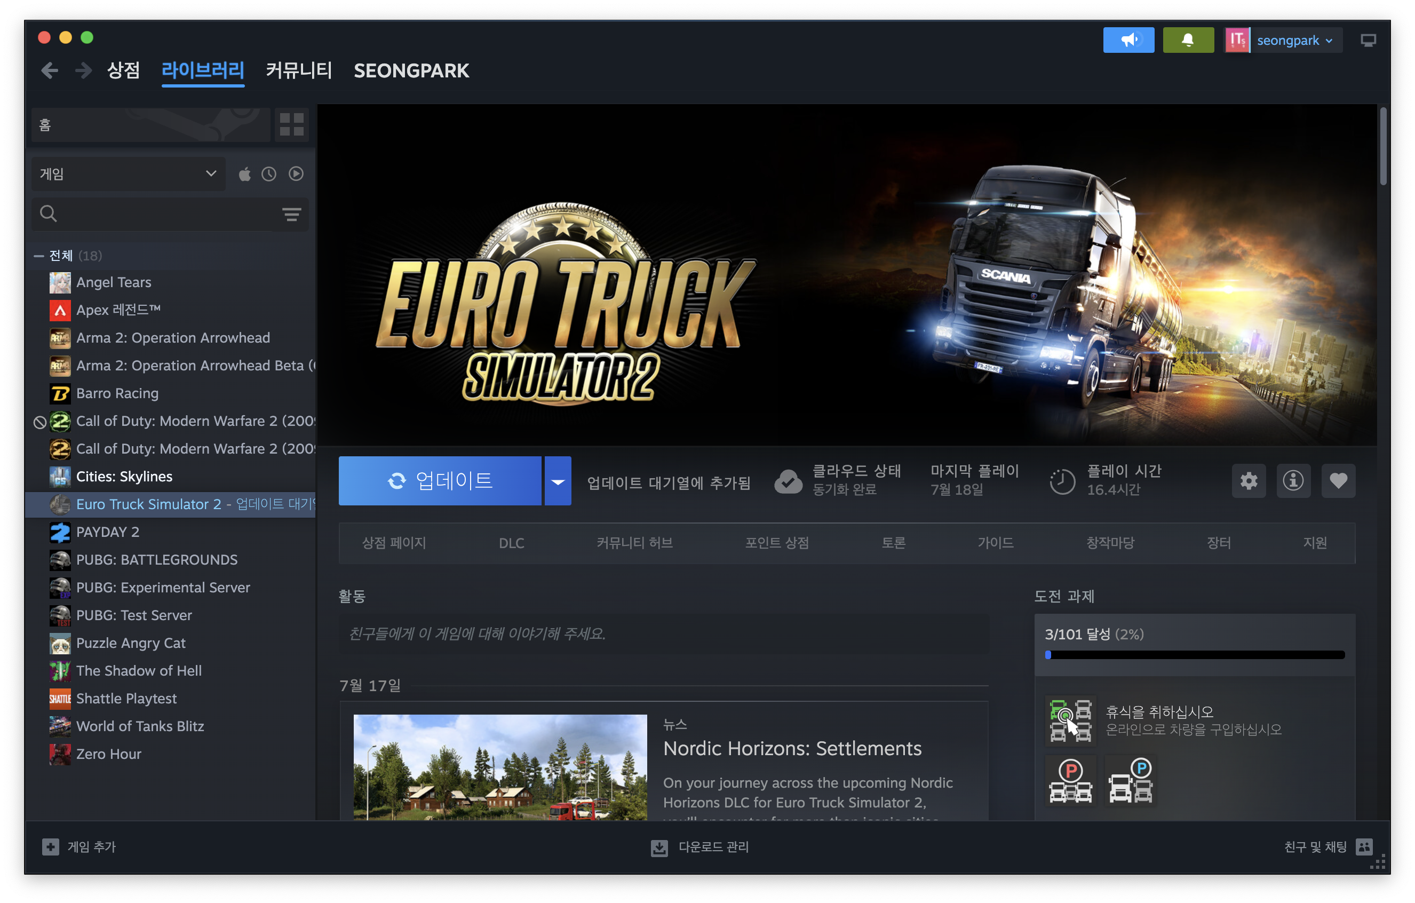Select Zero Hour game icon
This screenshot has width=1415, height=903.
click(60, 754)
